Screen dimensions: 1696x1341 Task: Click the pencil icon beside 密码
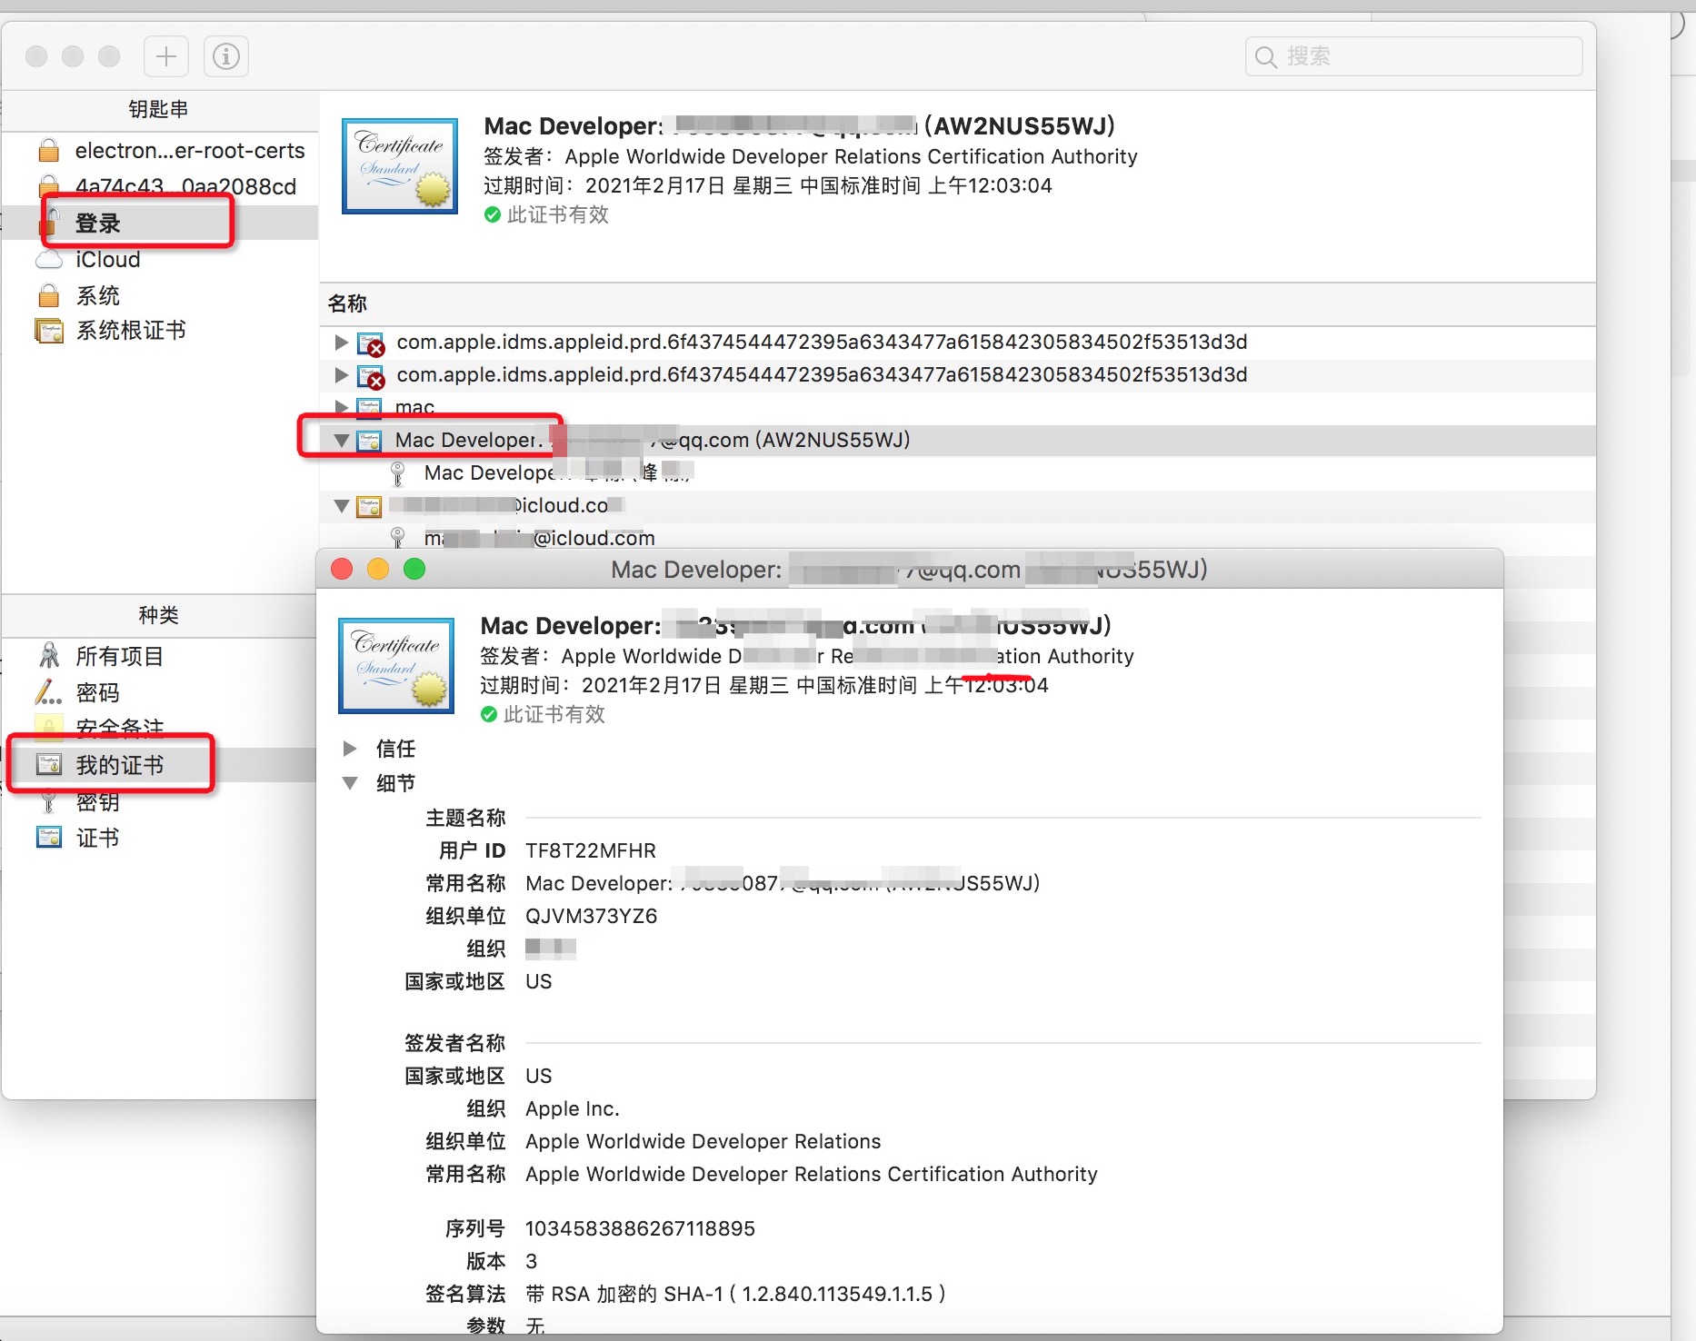(49, 692)
